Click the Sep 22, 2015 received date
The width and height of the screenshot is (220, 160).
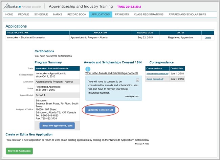click(145, 37)
